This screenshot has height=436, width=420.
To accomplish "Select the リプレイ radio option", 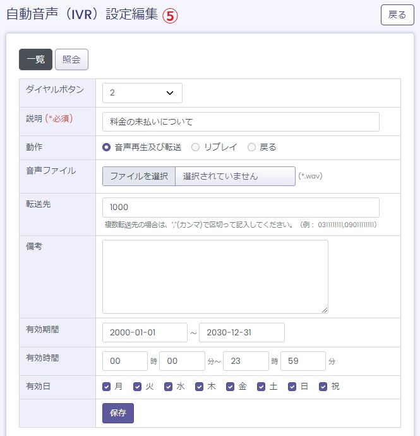I will point(196,147).
